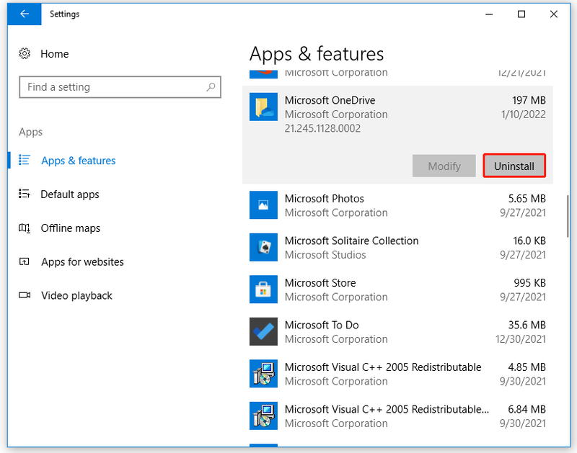This screenshot has height=453, width=577.
Task: Click the Default apps icon
Action: [x=25, y=194]
